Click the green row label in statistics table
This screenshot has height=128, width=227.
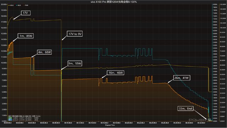click(x=10, y=118)
